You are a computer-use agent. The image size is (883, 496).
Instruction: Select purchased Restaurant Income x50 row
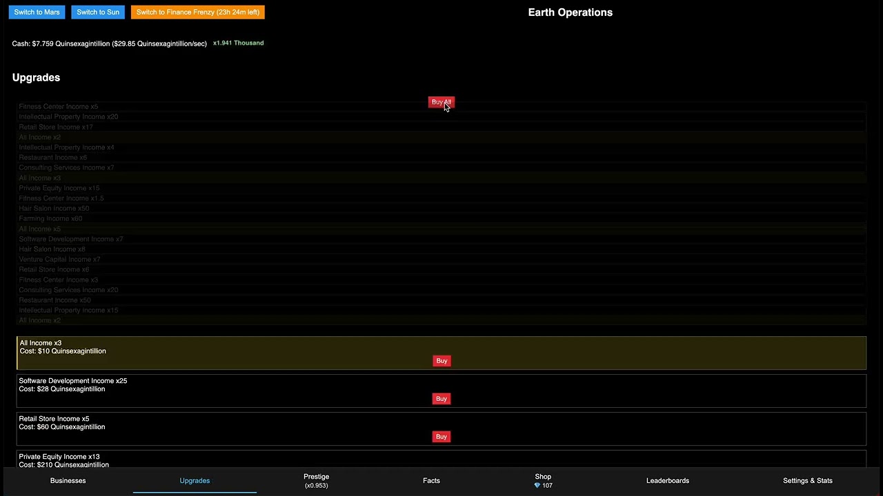(x=441, y=300)
